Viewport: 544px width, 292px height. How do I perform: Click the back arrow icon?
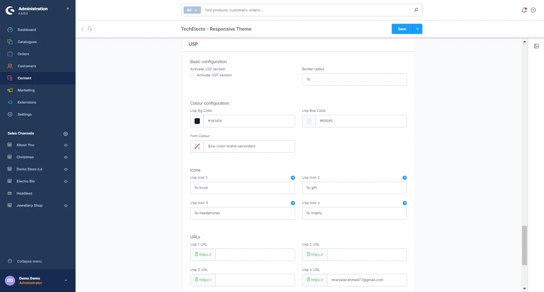coord(82,29)
